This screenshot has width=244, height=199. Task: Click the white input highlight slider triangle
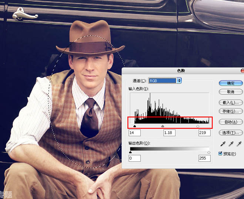tap(198, 126)
